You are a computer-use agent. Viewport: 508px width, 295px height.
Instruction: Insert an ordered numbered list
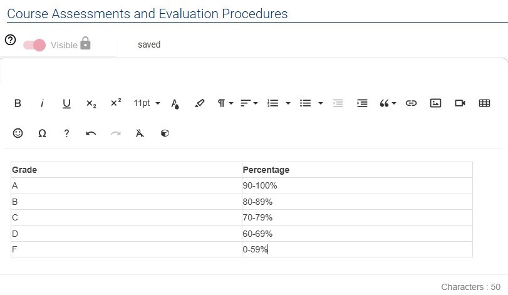tap(272, 103)
